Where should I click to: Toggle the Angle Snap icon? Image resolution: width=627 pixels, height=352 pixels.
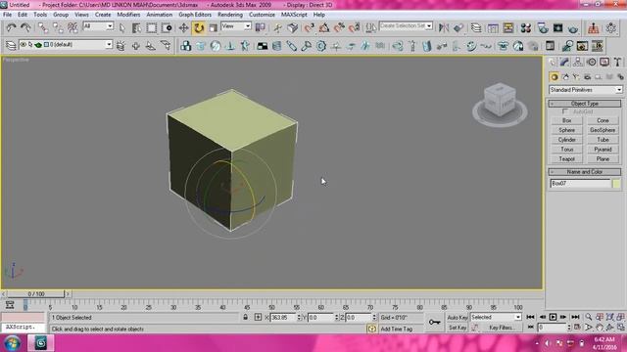click(x=324, y=27)
